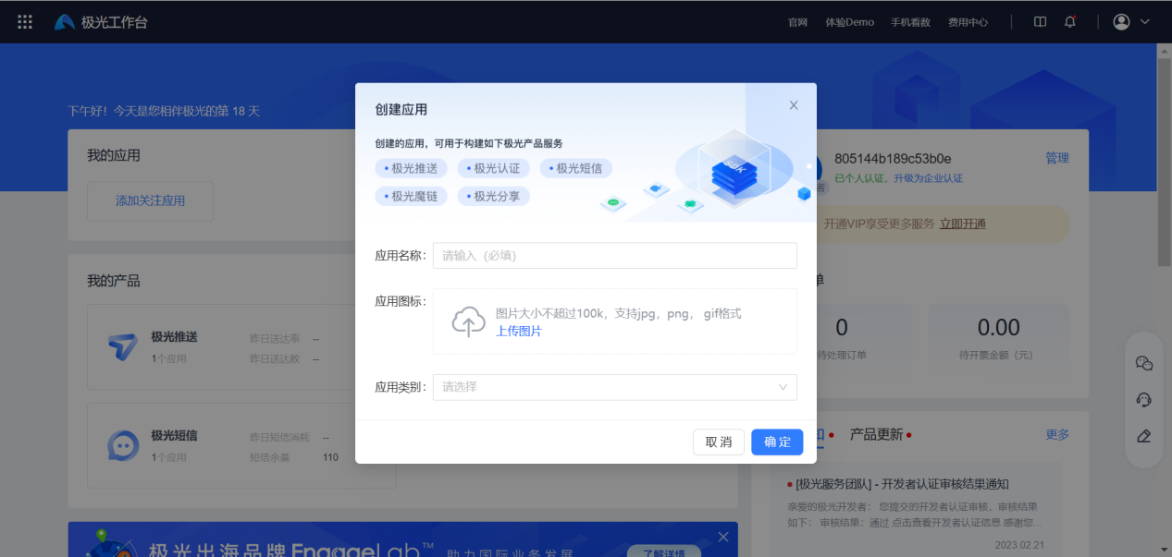The width and height of the screenshot is (1172, 557).
Task: Click the 待开票金额 value 0.00
Action: [999, 328]
